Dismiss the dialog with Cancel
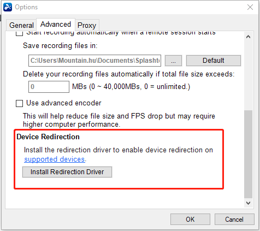 pos(234,220)
